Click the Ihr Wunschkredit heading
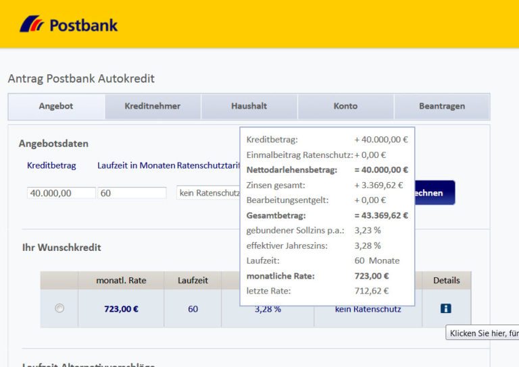The width and height of the screenshot is (519, 367). (x=61, y=248)
